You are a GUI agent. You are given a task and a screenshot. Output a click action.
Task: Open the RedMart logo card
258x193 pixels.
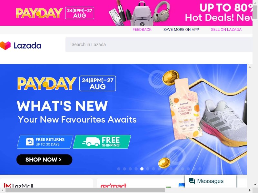(x=141, y=183)
